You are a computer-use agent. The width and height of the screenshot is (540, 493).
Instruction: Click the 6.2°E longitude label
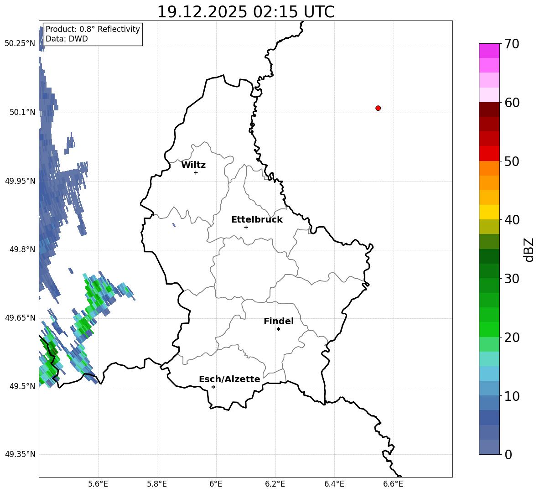point(275,484)
